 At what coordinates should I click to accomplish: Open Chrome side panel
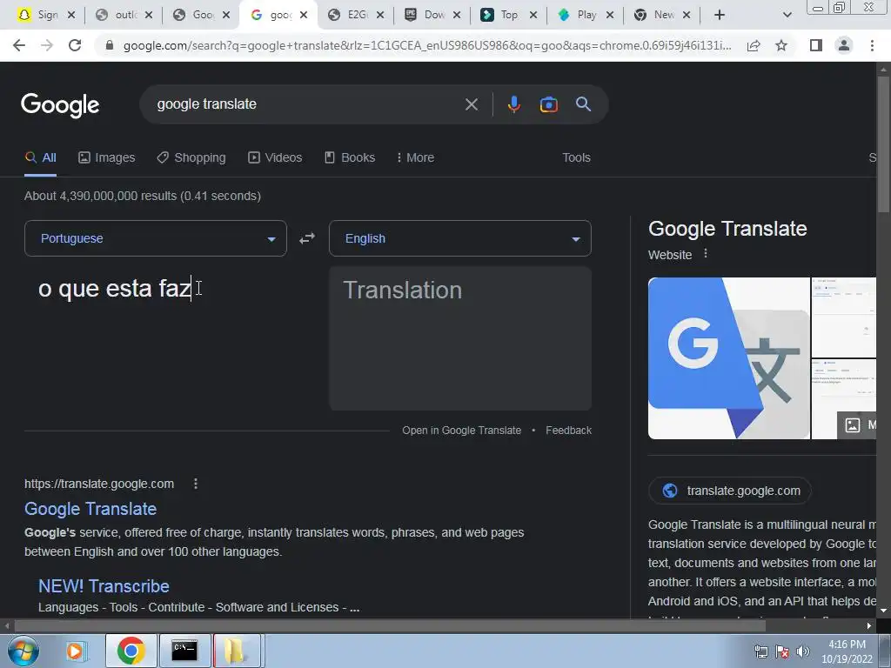click(x=816, y=45)
